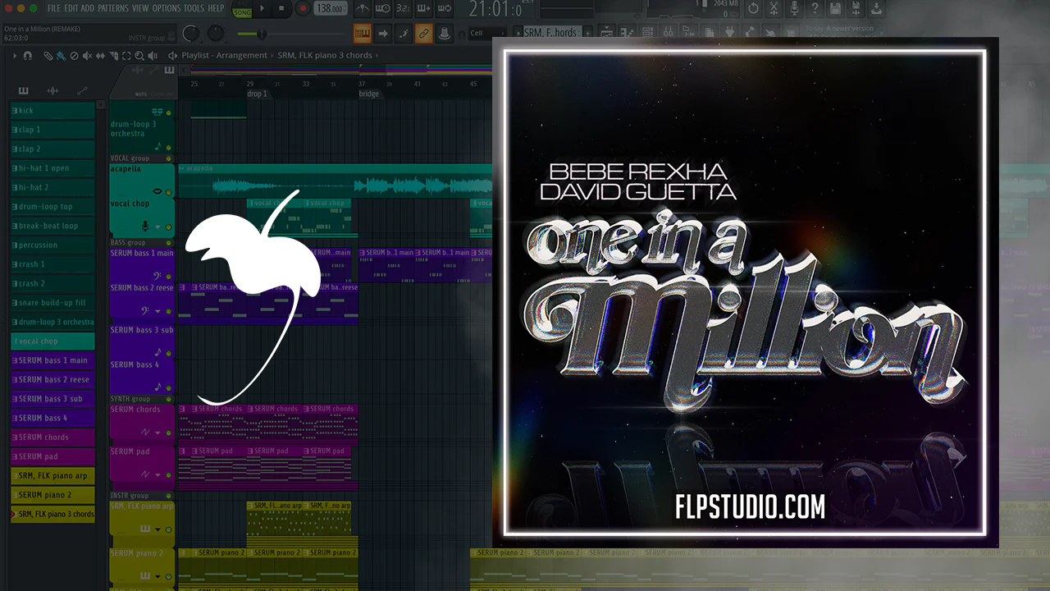Screen dimensions: 1050x591
Task: Enable typing keyboard to piano icon
Action: pyautogui.click(x=362, y=34)
